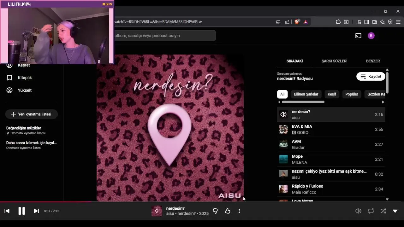Viewport: 404px width, 227px height.
Task: Click the small album thumbnail in player bar
Action: click(157, 211)
